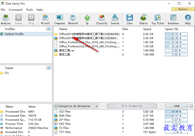The height and width of the screenshot is (136, 195).
Task: Click the 100% filter button
Action: point(177,106)
